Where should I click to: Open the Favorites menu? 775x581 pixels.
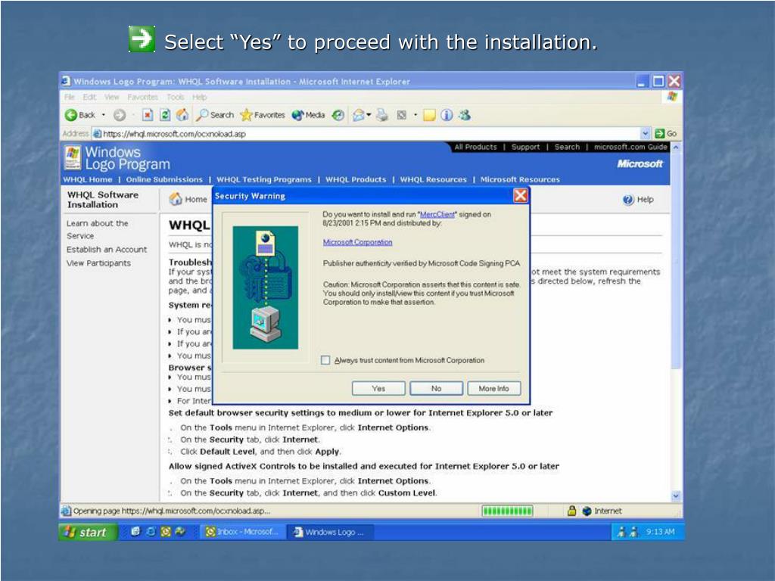tap(142, 97)
